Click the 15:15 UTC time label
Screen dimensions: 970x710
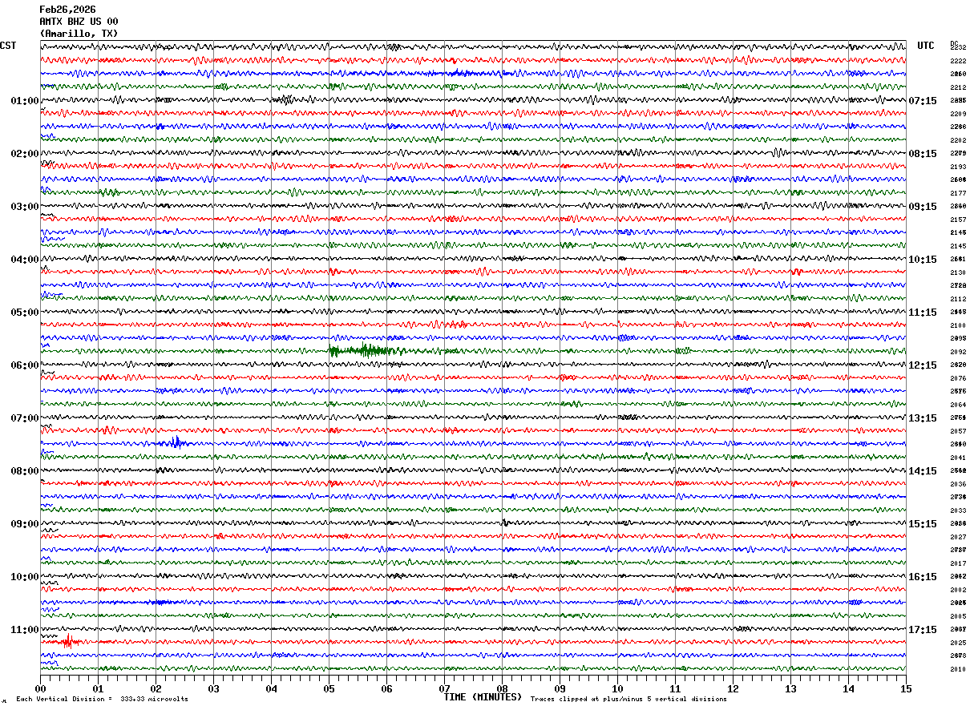pyautogui.click(x=922, y=524)
